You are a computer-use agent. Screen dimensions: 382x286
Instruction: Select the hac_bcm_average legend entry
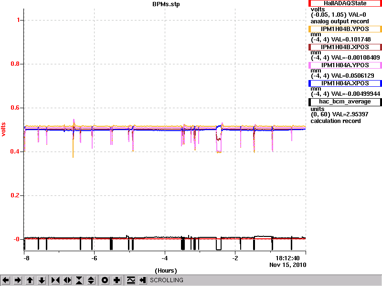[x=345, y=102]
